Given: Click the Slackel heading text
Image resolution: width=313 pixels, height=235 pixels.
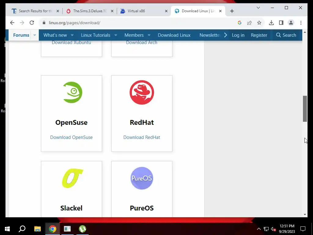Looking at the screenshot, I should pos(71,208).
